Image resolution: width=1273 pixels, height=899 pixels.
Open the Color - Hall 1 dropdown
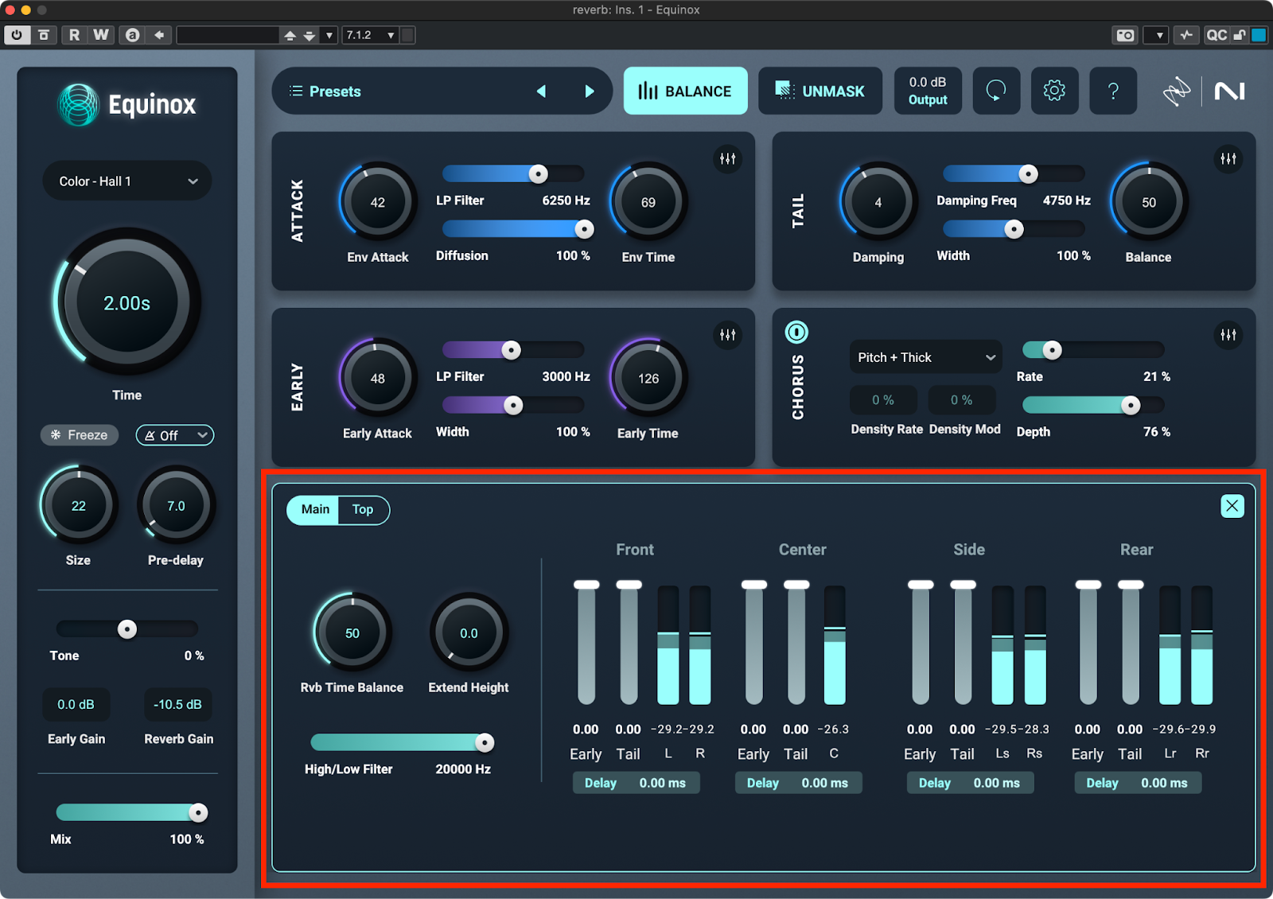click(x=127, y=181)
